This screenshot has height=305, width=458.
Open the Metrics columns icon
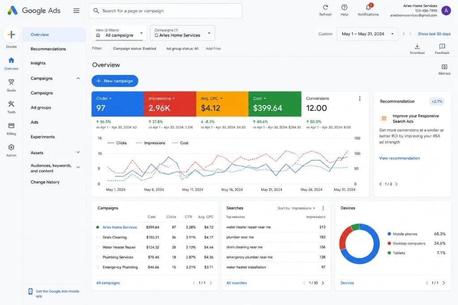click(x=444, y=67)
